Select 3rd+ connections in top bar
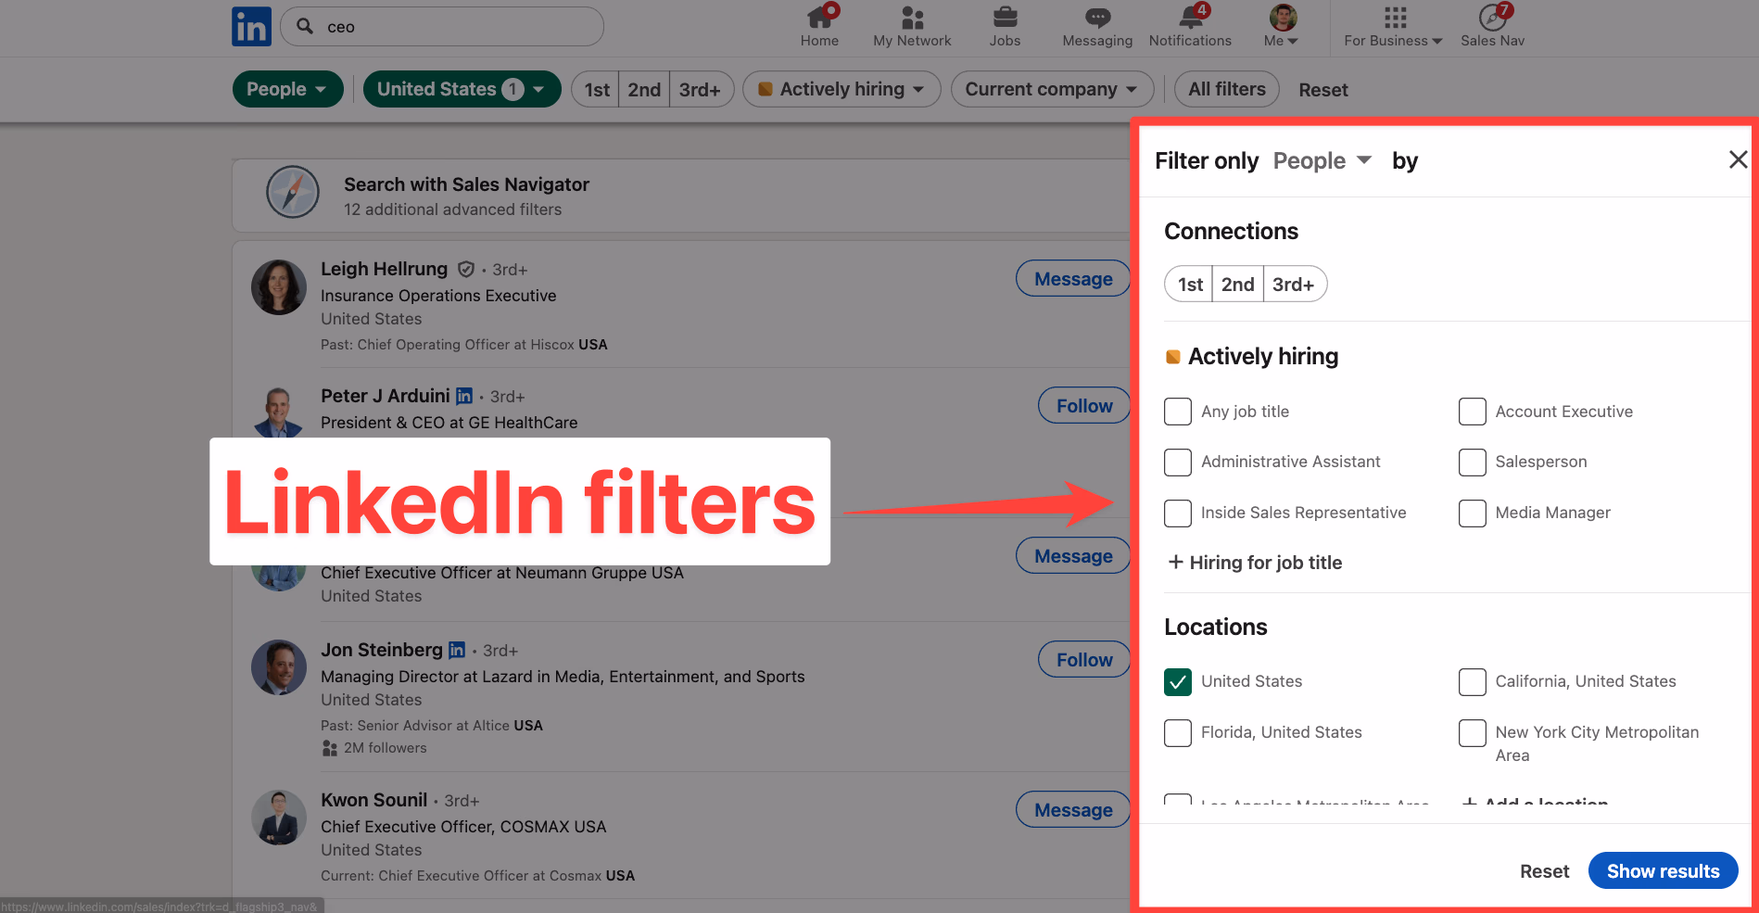This screenshot has height=913, width=1759. coord(701,89)
